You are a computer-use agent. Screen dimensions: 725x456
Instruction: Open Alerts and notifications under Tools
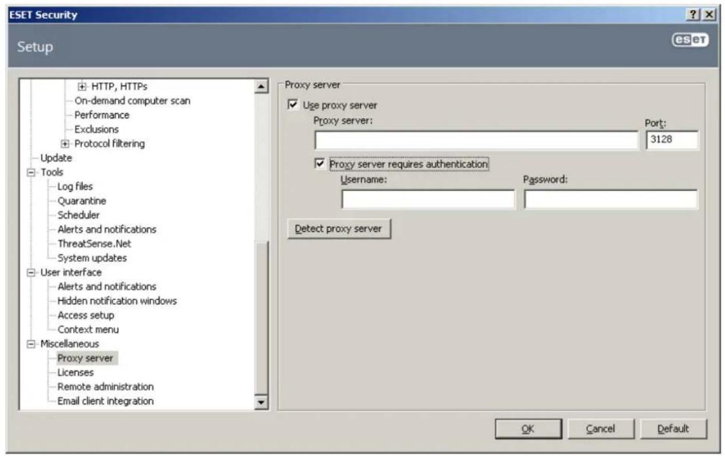pyautogui.click(x=106, y=229)
